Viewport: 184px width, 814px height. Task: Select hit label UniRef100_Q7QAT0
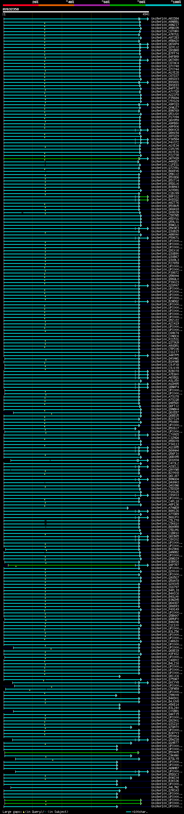[165, 727]
